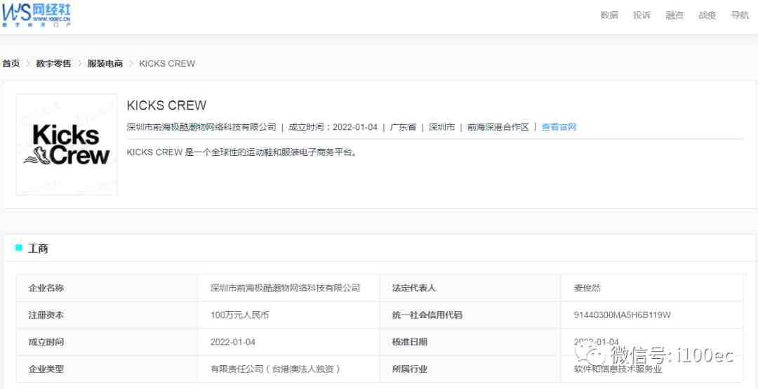Click the KICKS CREW company title
Viewport: 758px width, 389px height.
click(x=167, y=105)
